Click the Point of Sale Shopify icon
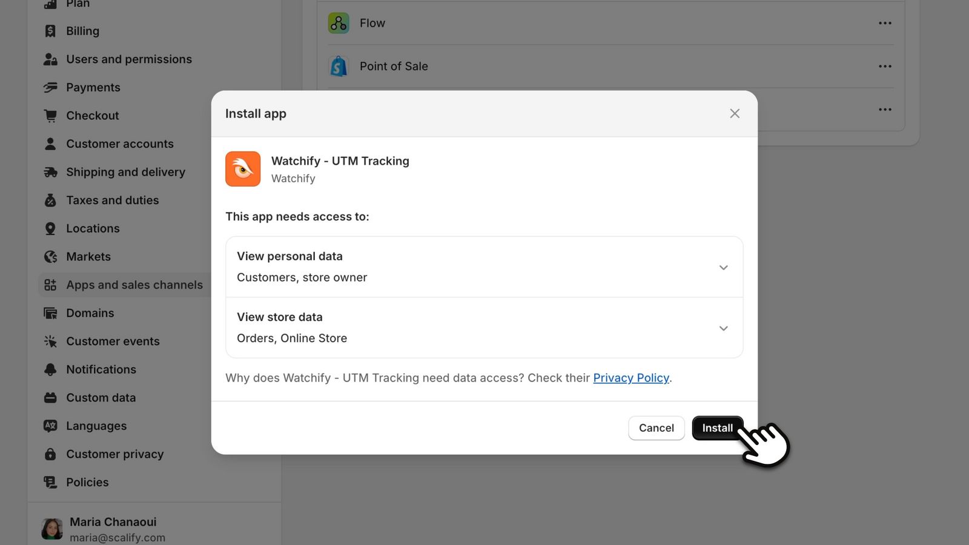The image size is (969, 545). point(339,66)
